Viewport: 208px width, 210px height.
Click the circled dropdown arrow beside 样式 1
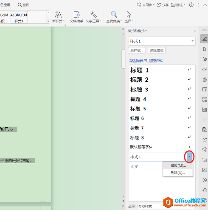tap(189, 157)
